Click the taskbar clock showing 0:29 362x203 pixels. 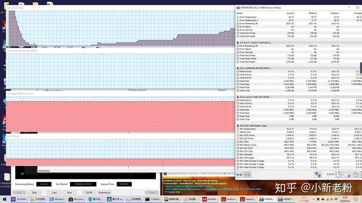point(345,199)
